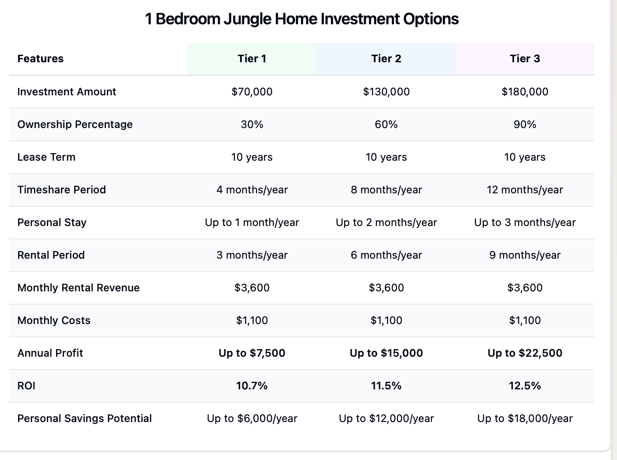This screenshot has width=617, height=460.
Task: Select the 11.5% ROI value
Action: (386, 386)
